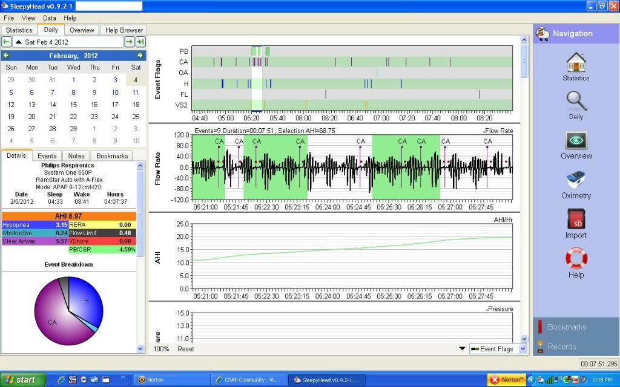Click the Hypopnea slice of the pie chart

[x=86, y=301]
